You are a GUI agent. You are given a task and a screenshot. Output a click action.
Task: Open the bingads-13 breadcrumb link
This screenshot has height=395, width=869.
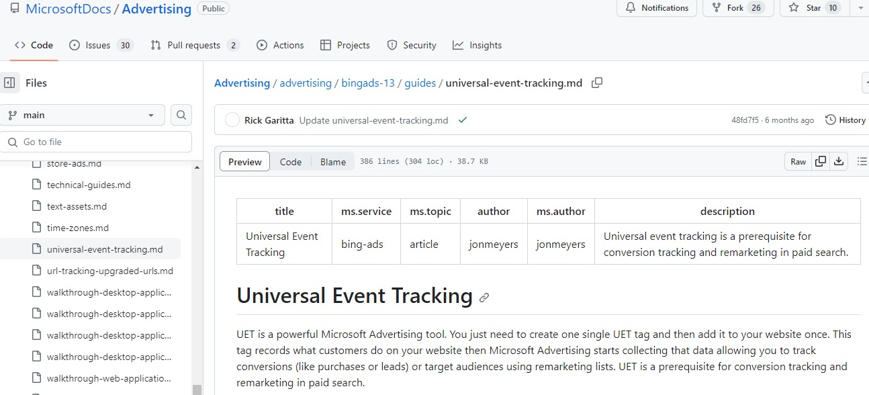[x=368, y=83]
